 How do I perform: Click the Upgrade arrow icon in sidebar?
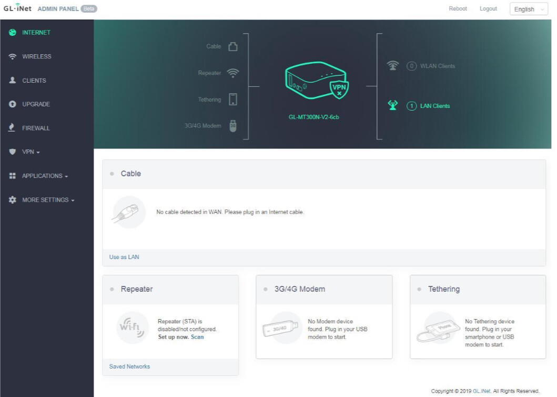click(x=13, y=104)
